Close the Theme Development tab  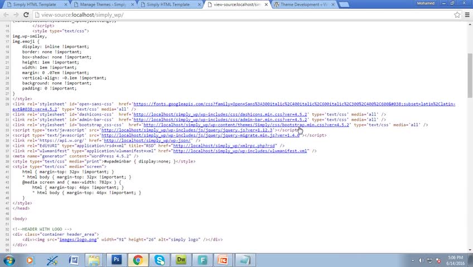click(x=333, y=4)
